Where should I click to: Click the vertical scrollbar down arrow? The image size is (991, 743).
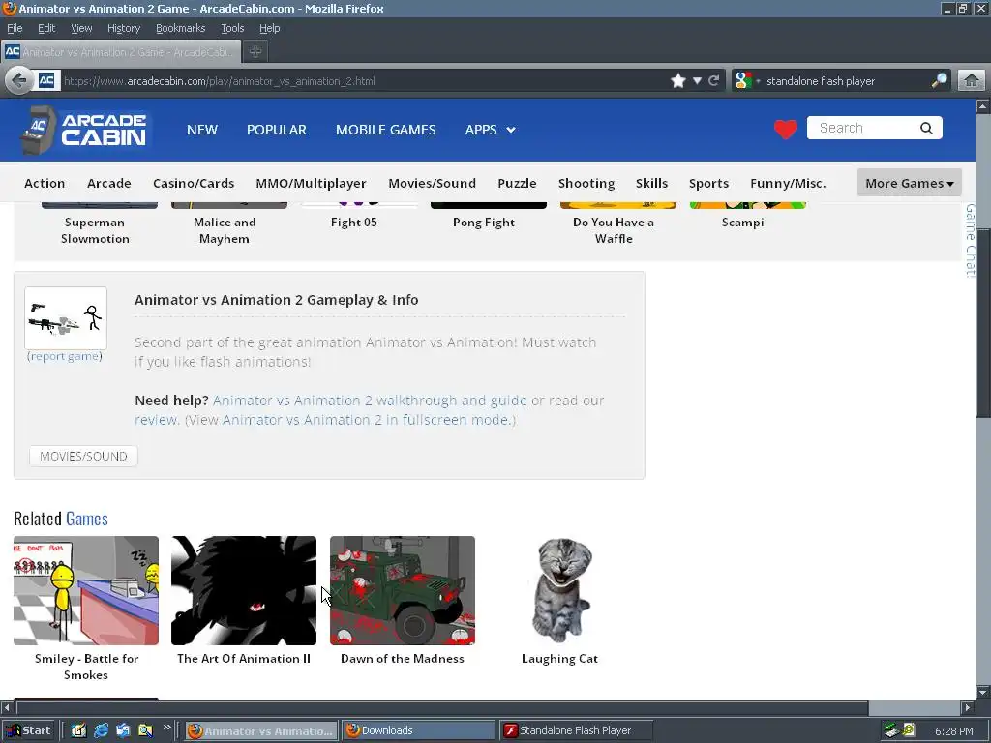983,692
